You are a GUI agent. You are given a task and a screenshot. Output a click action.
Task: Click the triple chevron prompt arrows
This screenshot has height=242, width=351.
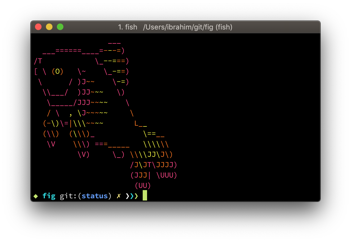click(132, 196)
